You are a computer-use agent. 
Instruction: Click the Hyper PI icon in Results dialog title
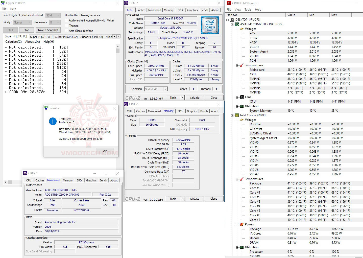pyautogui.click(x=46, y=108)
